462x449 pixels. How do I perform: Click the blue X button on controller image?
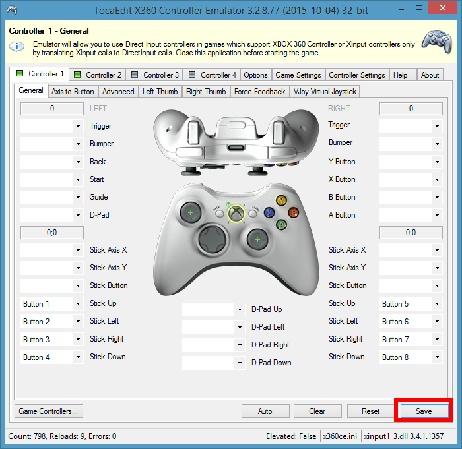[269, 212]
